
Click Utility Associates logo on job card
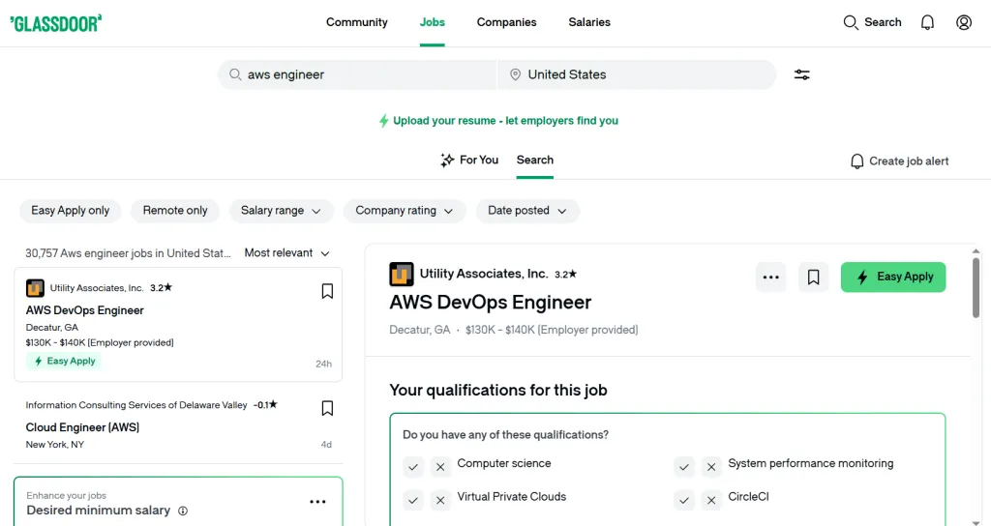click(35, 288)
